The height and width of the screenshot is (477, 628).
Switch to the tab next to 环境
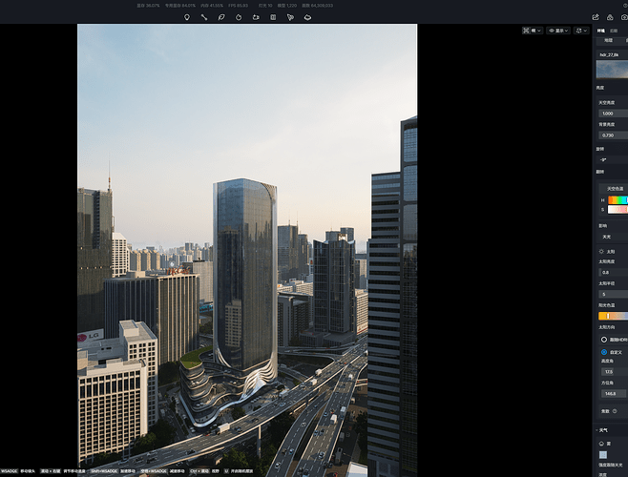coord(614,31)
